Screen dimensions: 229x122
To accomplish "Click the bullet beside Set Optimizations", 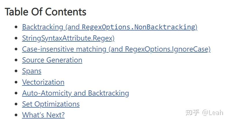I will 16,104.
